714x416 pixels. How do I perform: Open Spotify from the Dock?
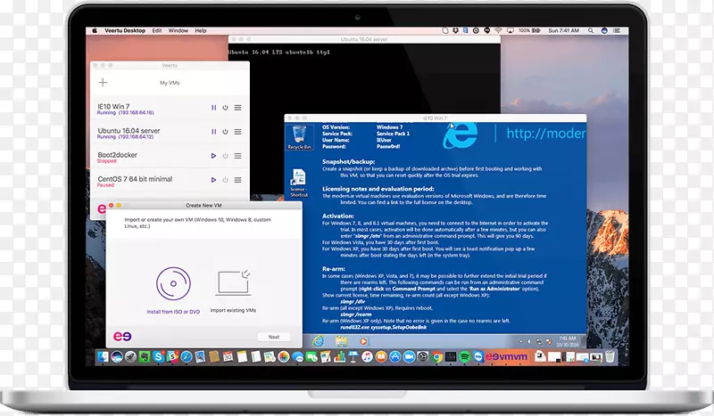coord(464,356)
